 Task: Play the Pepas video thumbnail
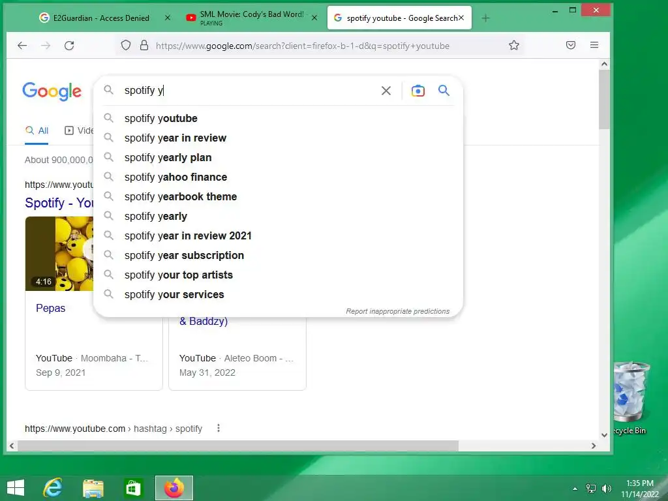pos(59,254)
